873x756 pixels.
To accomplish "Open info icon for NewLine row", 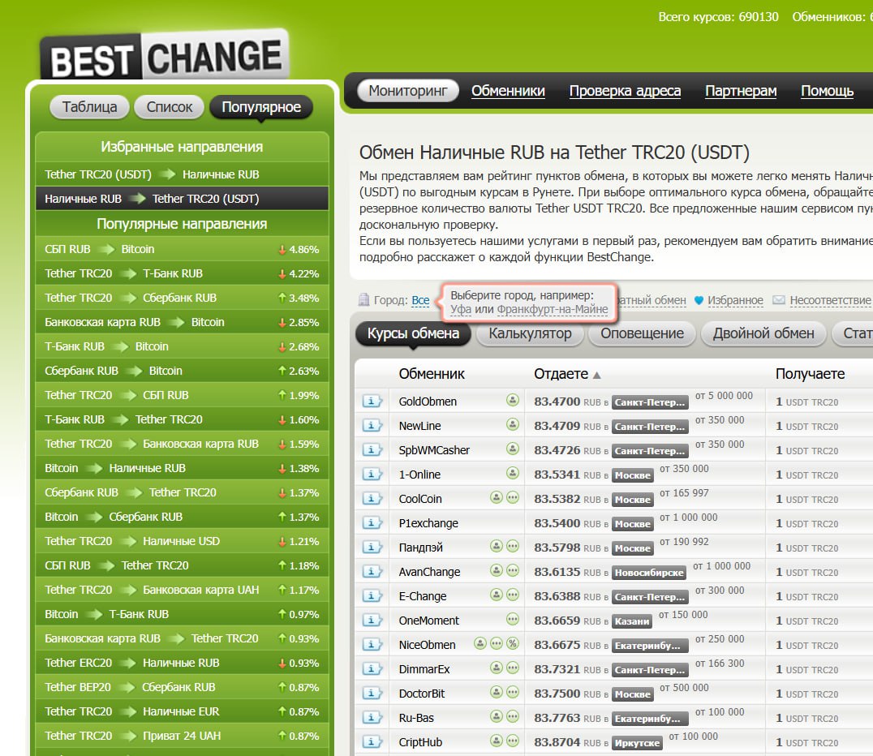I will 372,425.
